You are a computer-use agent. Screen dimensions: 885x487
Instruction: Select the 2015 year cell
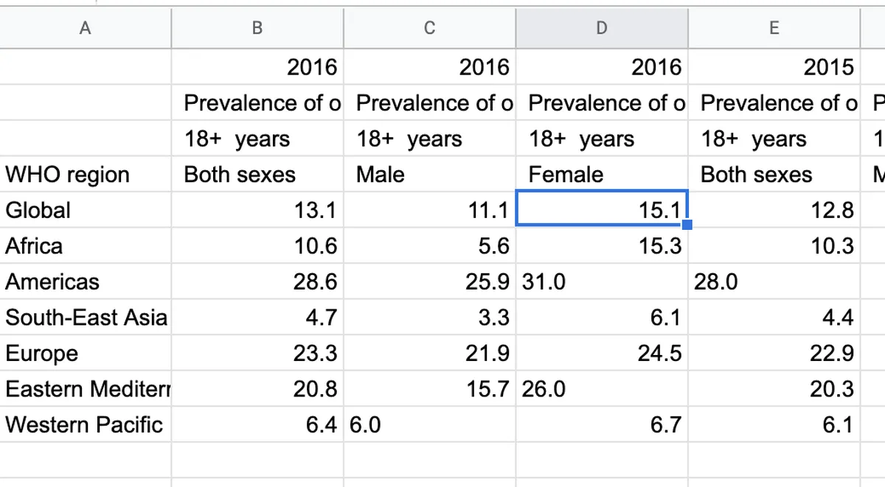coord(774,68)
